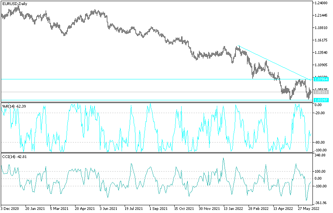Screen dimensions: 333x213
Task: Click the -100.00 level in CCI panel
Action: [x=321, y=186]
